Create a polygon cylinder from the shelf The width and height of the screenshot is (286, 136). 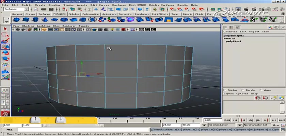point(35,19)
